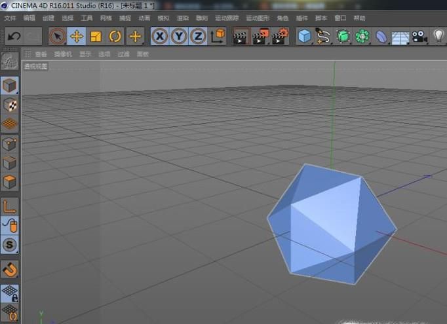Screen dimensions: 447x324
Task: Open the 文件 (File) menu
Action: tap(10, 18)
